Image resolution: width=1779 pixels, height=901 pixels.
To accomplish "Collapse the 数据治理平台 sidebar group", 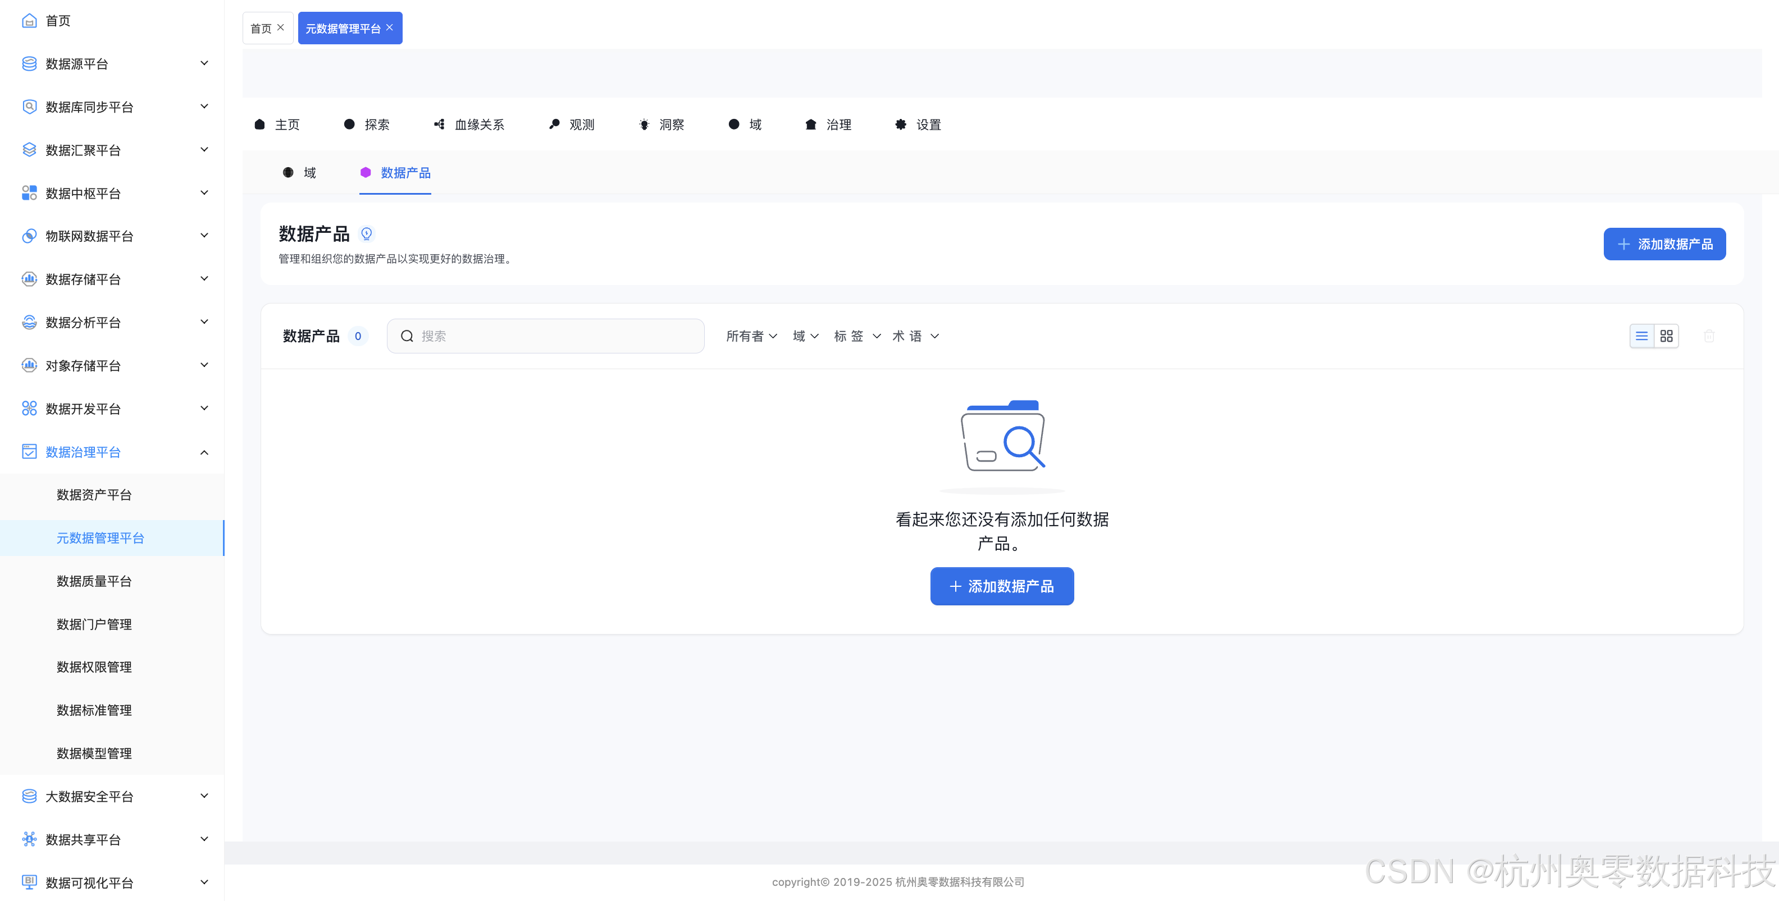I will pyautogui.click(x=204, y=452).
